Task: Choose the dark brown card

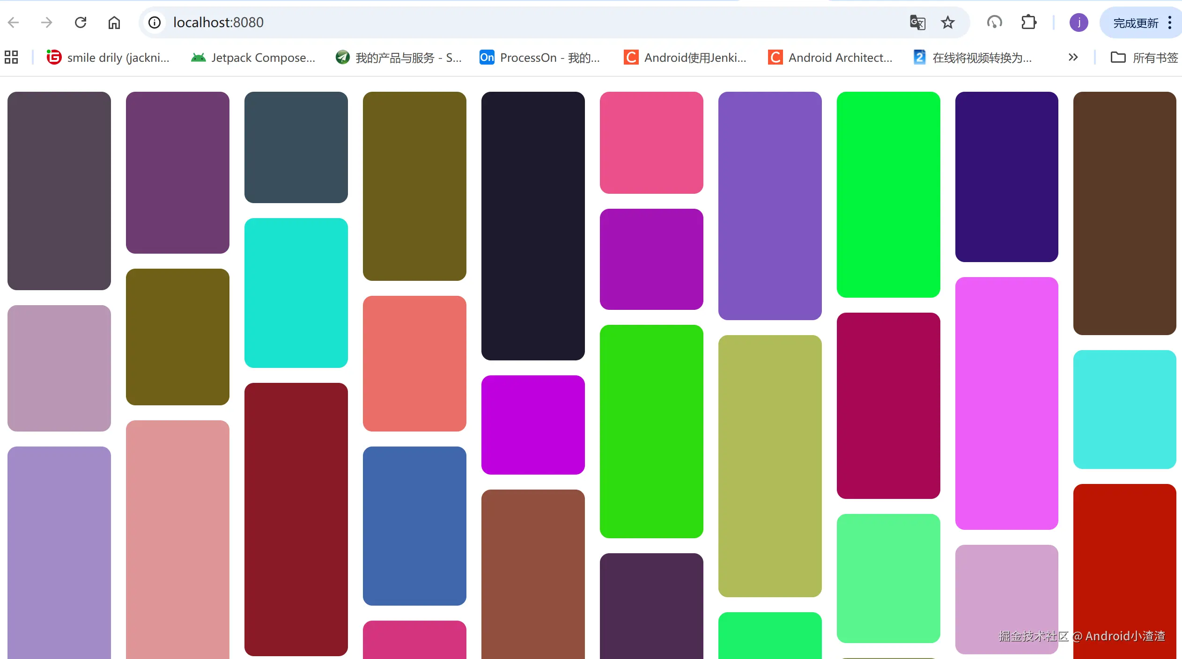Action: [x=1125, y=213]
